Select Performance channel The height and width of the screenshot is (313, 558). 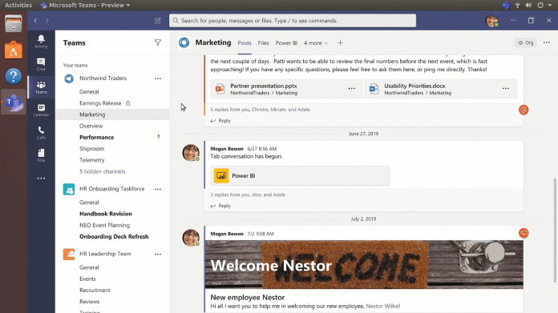tap(96, 137)
